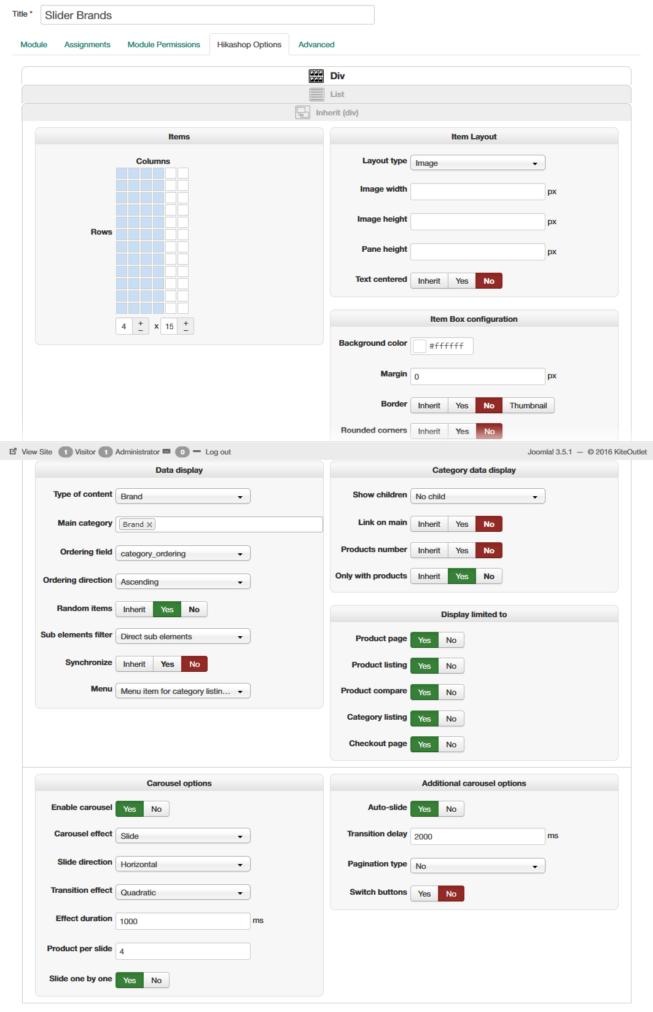This screenshot has width=653, height=1012.
Task: Click the Transition delay field
Action: 478,836
